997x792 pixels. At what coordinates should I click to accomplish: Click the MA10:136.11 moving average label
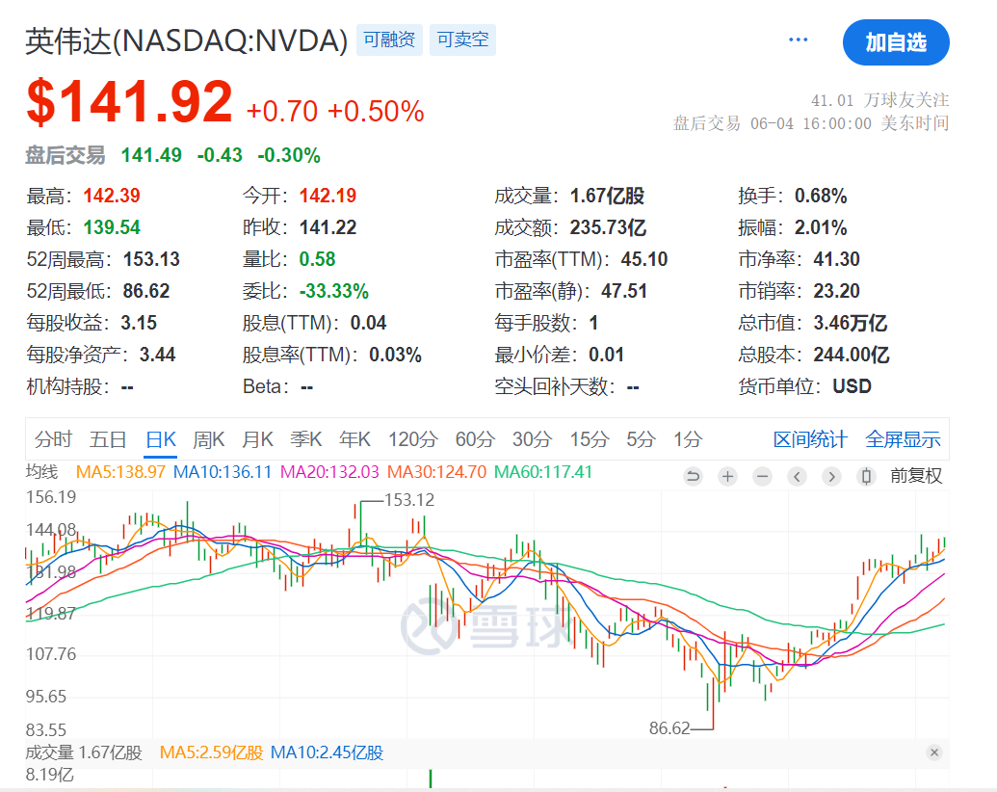click(223, 472)
